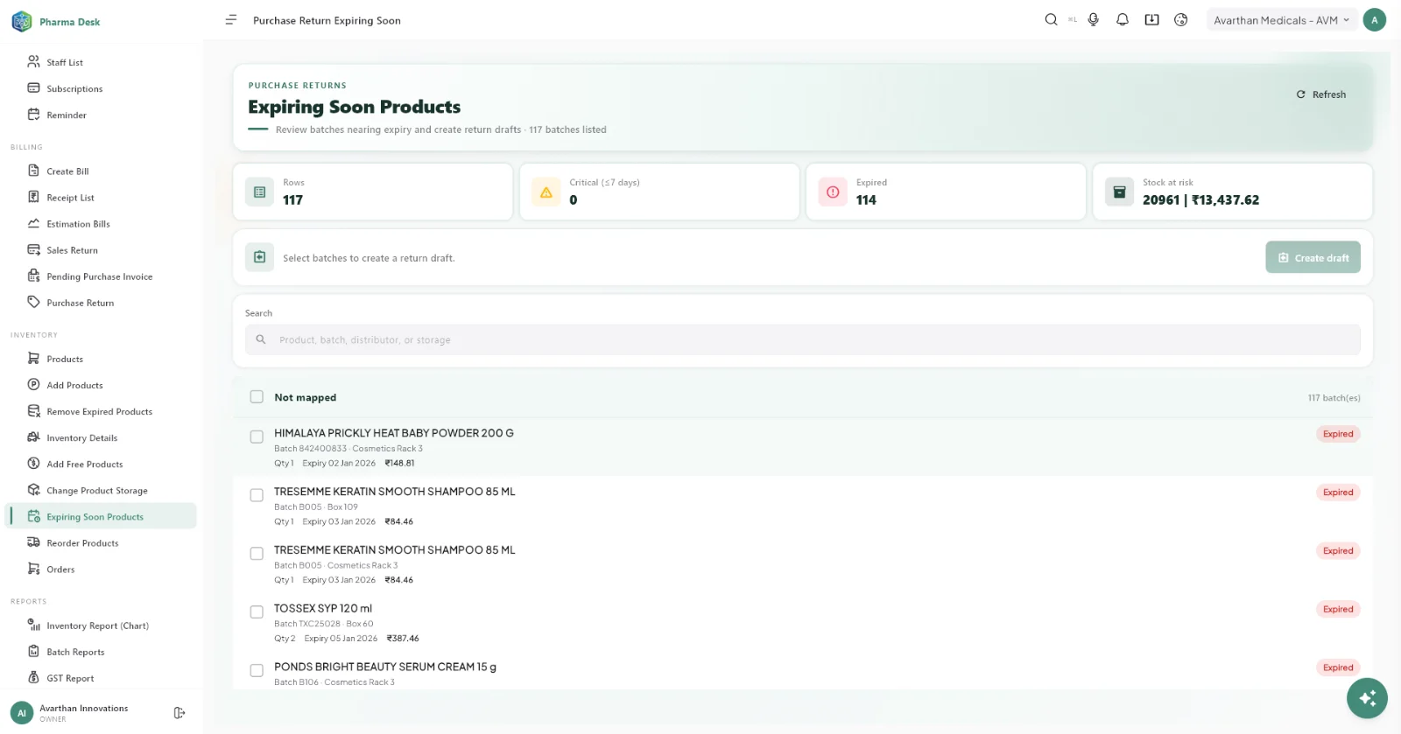The image size is (1401, 734).
Task: Open the global search magnifier icon
Action: [x=1051, y=20]
